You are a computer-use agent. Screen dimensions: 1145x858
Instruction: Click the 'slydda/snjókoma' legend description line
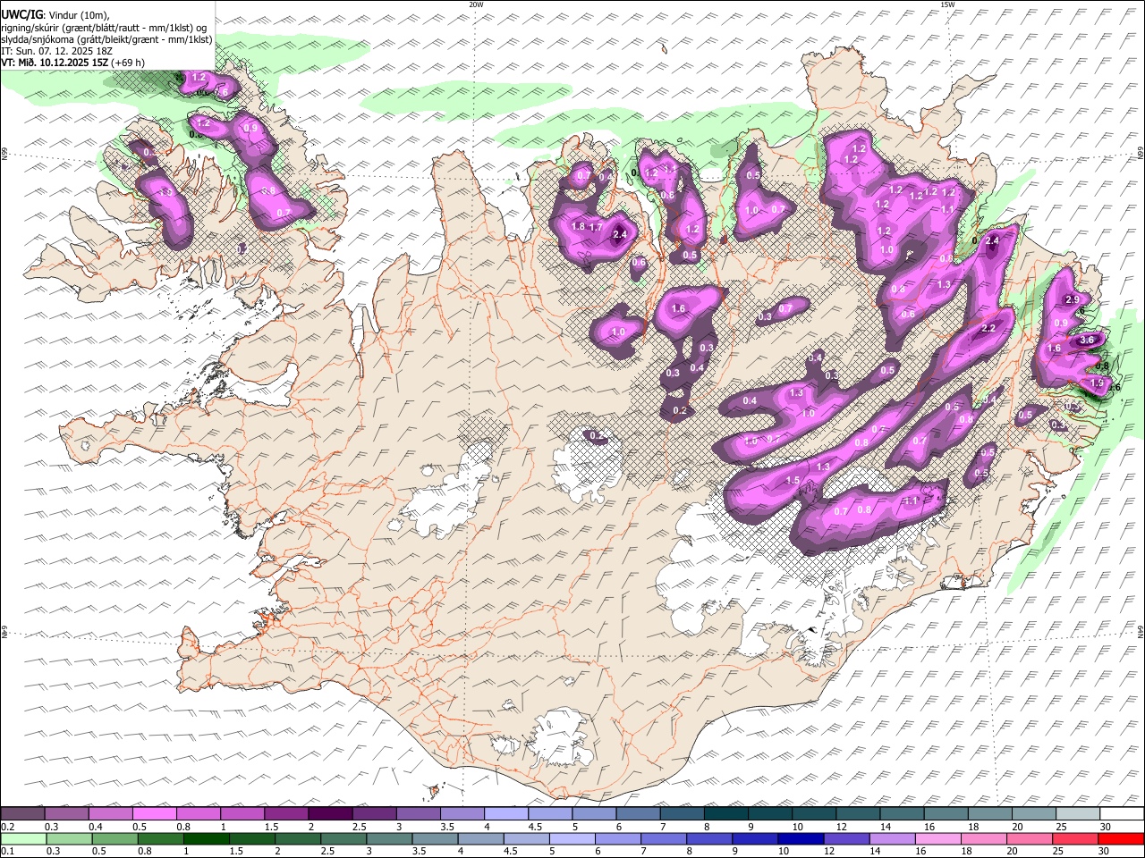tap(106, 39)
